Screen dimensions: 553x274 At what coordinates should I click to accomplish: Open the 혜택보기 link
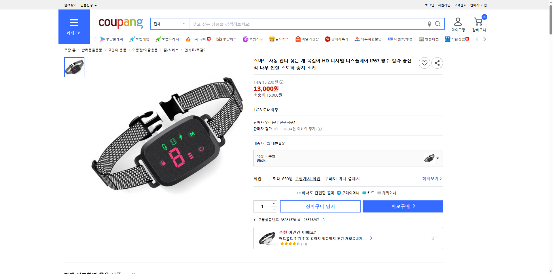point(431,179)
